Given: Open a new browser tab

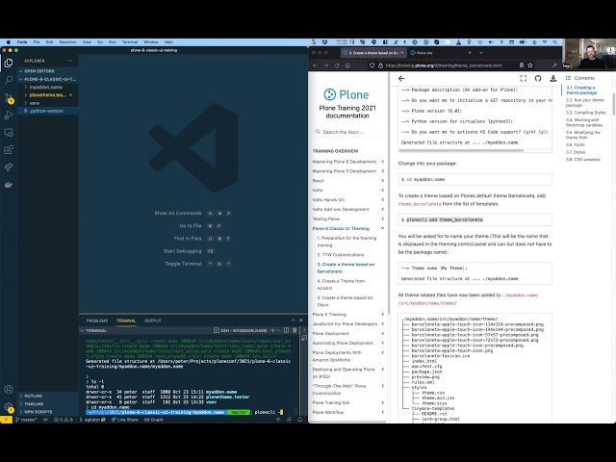Looking at the screenshot, I should tap(481, 53).
